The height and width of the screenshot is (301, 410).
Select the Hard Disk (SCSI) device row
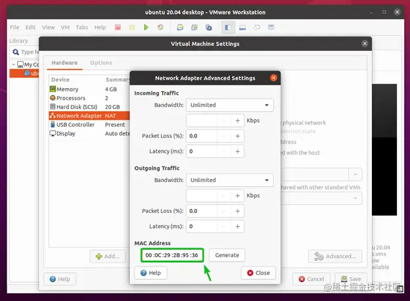click(89, 107)
